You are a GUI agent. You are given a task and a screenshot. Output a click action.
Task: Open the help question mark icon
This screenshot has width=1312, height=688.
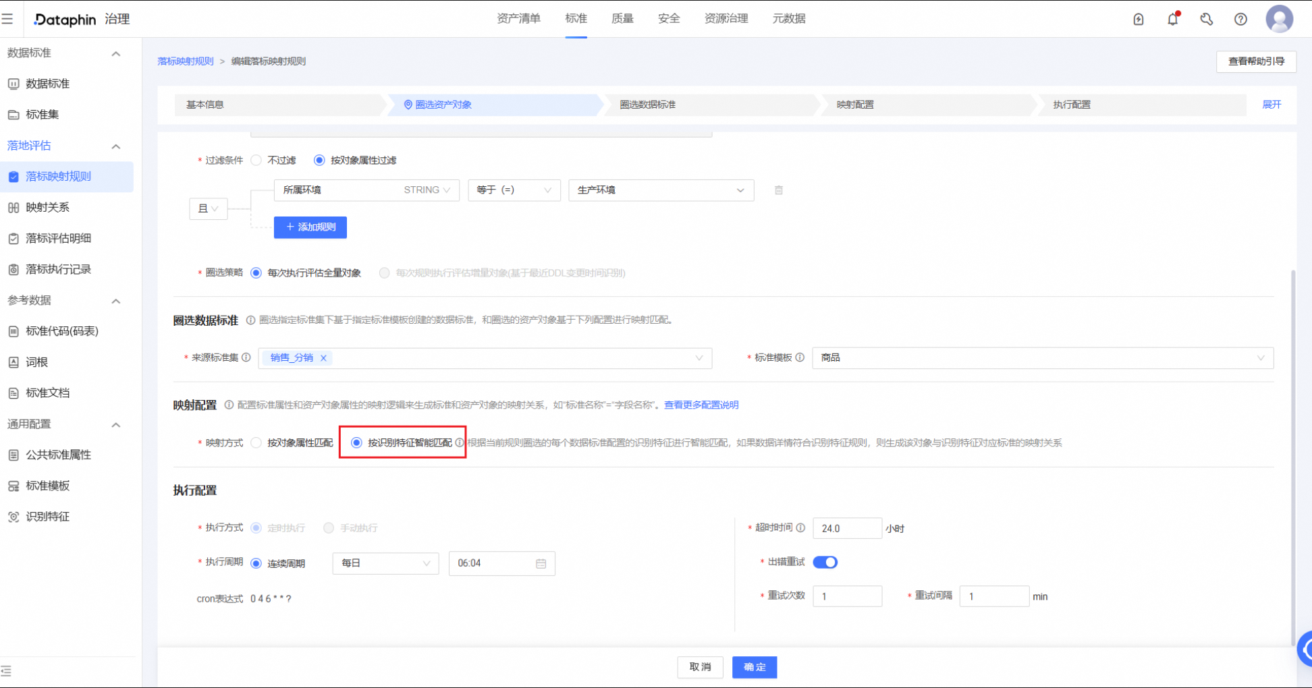pos(1240,20)
